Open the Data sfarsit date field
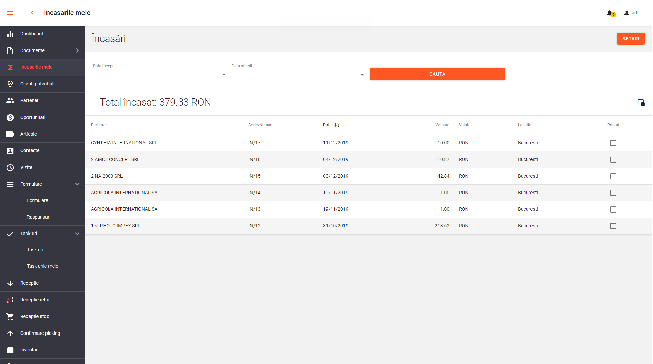 (298, 75)
